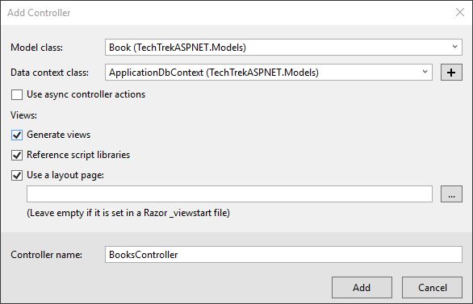This screenshot has width=473, height=304.
Task: Toggle Reference script libraries checkbox
Action: click(x=17, y=155)
